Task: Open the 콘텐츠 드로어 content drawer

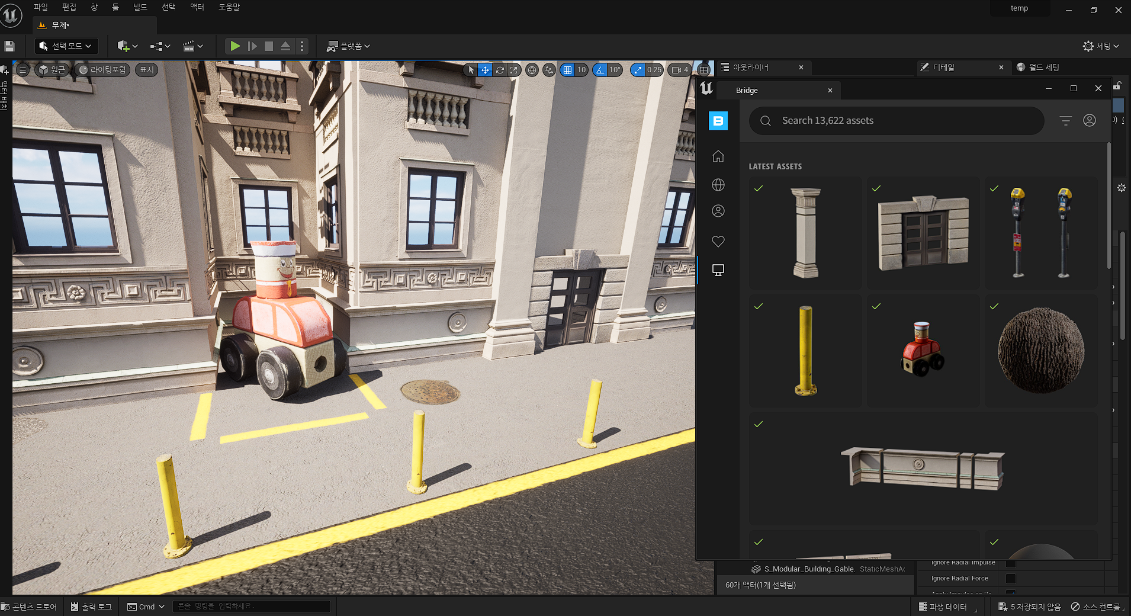Action: [x=29, y=607]
